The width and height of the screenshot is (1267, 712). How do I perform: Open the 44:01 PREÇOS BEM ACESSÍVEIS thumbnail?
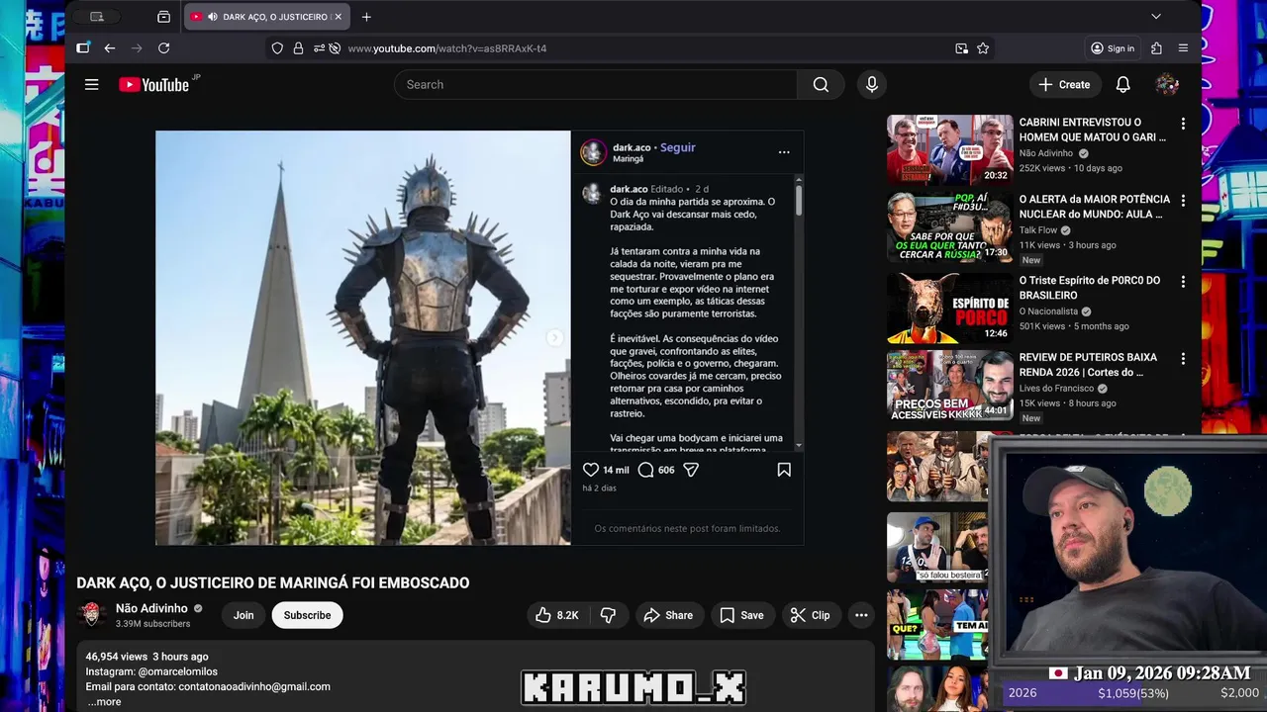[x=949, y=385]
